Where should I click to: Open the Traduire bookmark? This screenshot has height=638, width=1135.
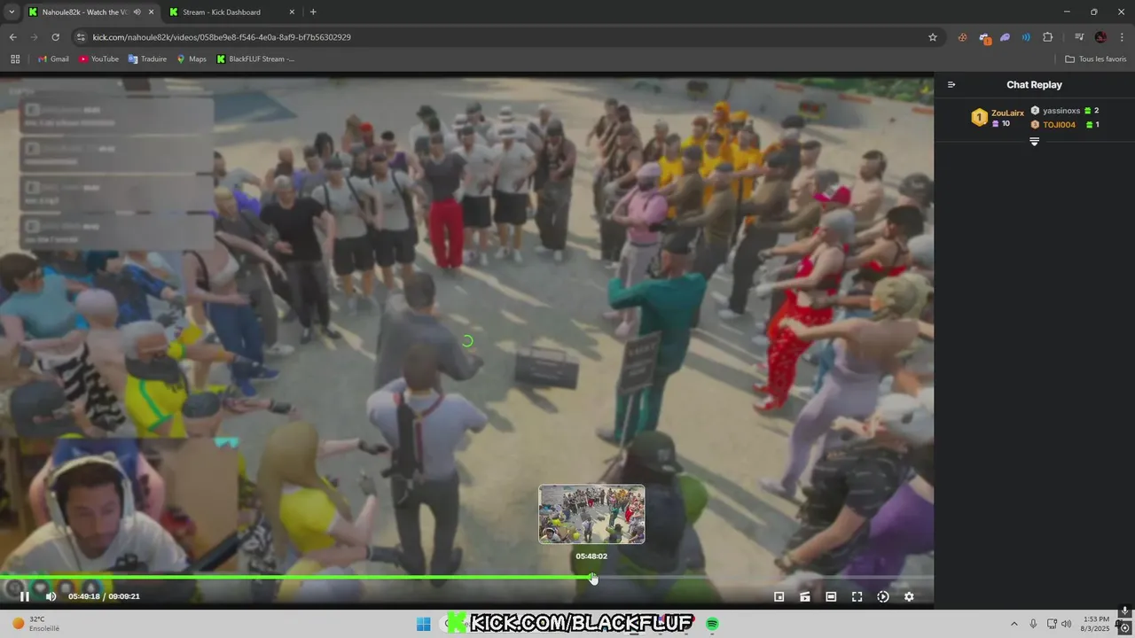147,58
